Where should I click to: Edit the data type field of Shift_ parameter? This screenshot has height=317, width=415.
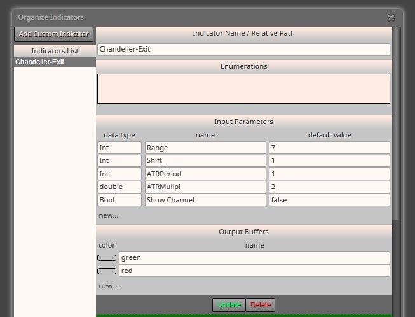tap(119, 160)
